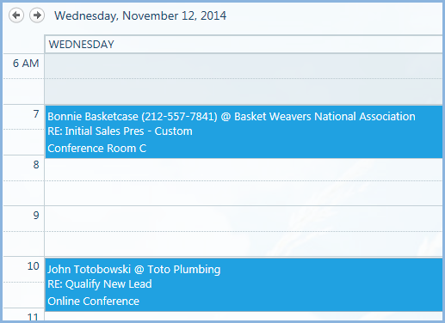Image resolution: width=445 pixels, height=323 pixels.
Task: Select the 6 AM time slot
Action: click(244, 66)
